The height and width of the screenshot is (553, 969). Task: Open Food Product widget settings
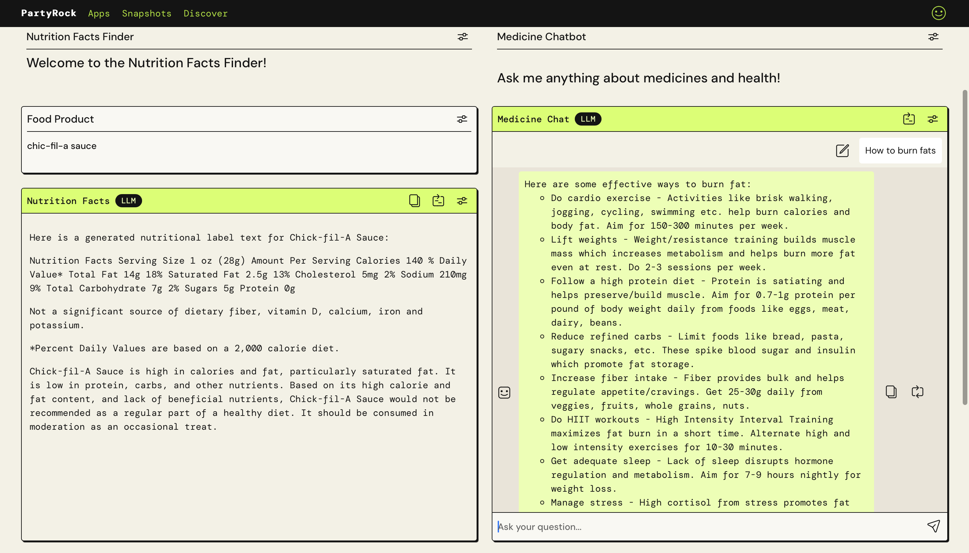(461, 119)
